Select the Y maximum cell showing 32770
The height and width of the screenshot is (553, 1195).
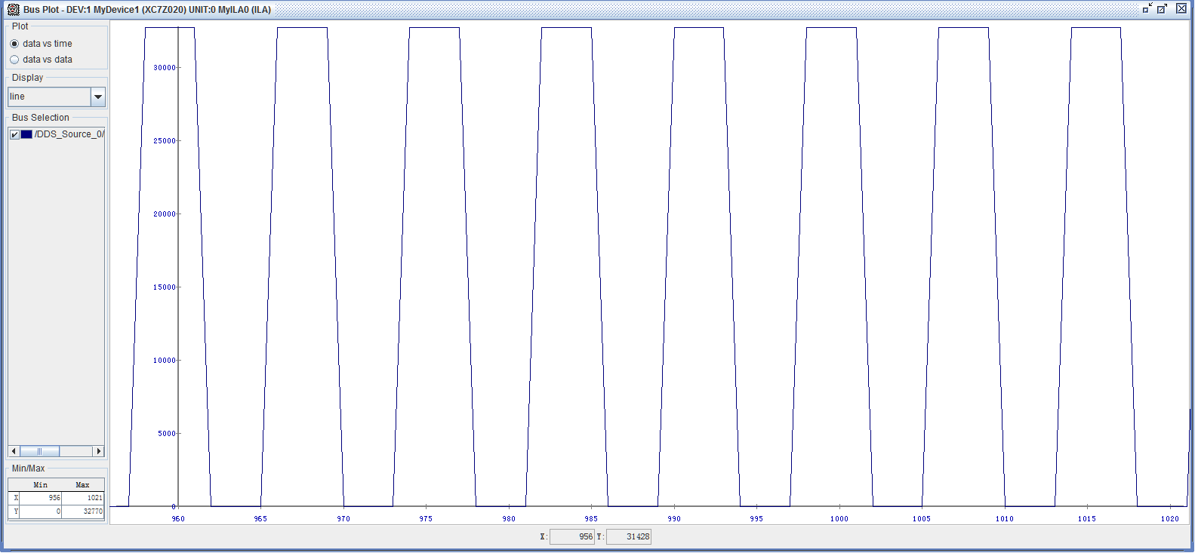point(83,512)
